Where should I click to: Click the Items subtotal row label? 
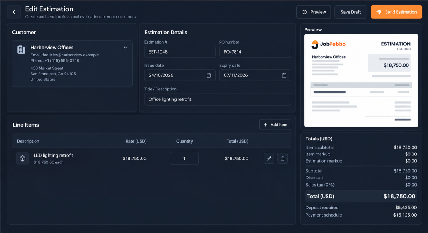(x=320, y=147)
